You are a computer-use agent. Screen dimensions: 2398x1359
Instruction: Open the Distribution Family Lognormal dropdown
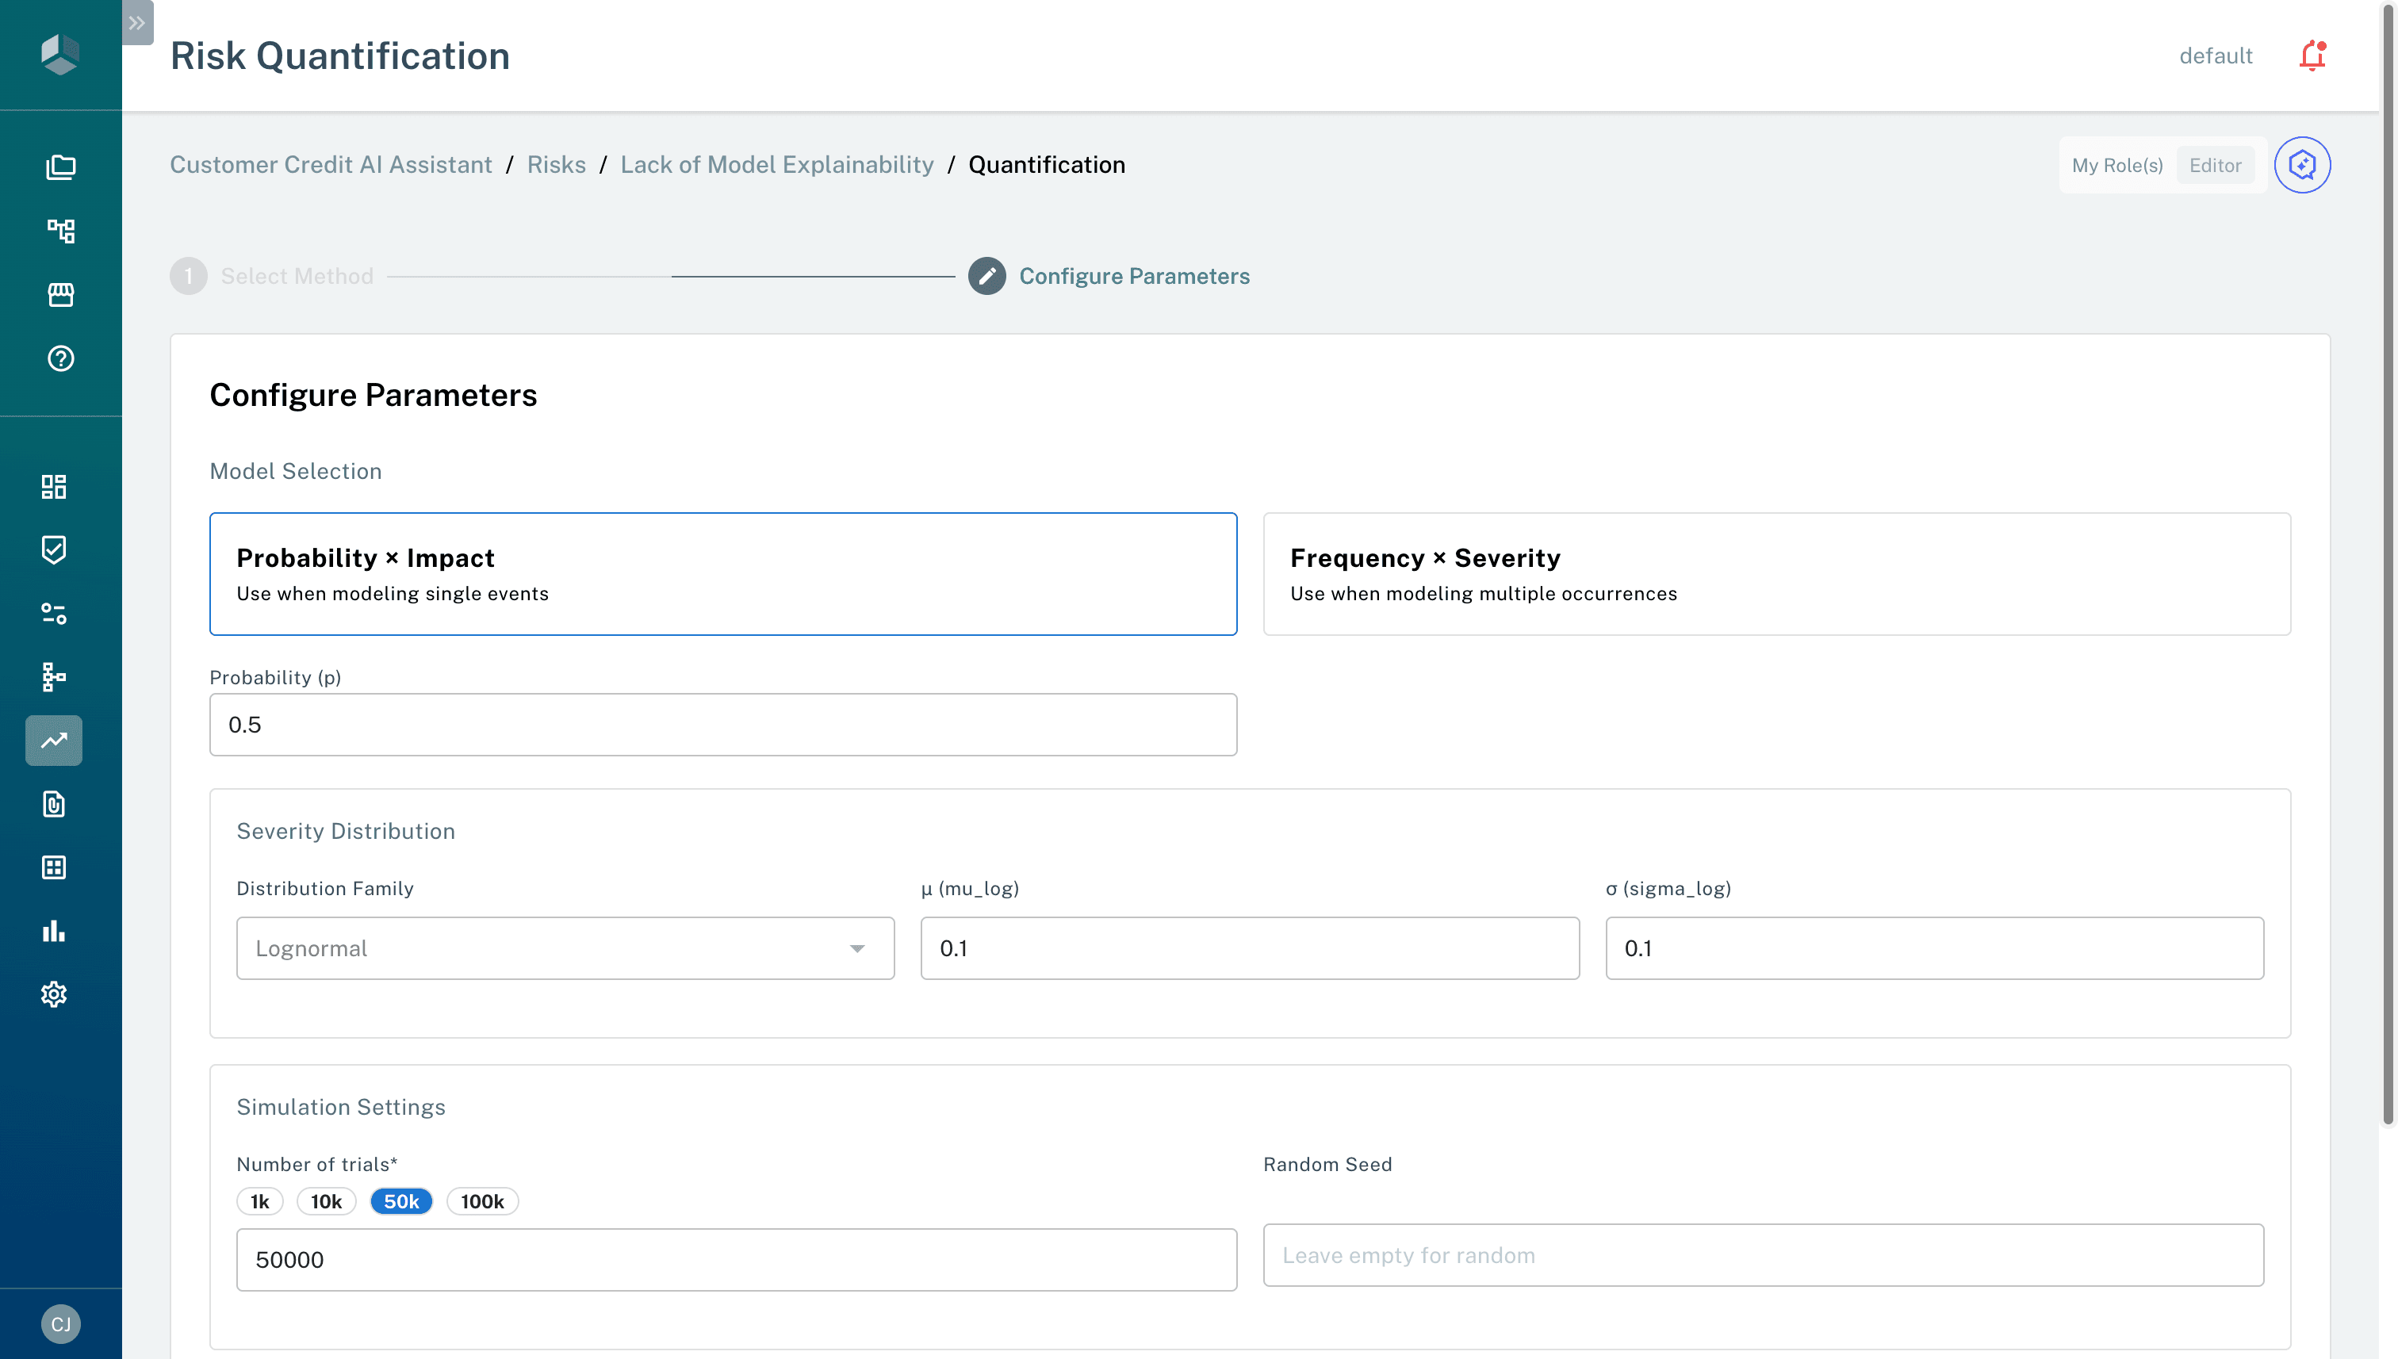565,948
